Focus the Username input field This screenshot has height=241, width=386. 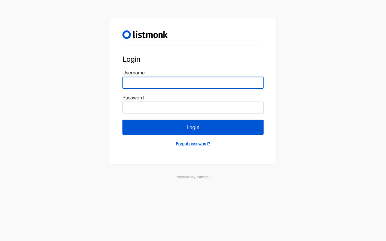click(193, 83)
